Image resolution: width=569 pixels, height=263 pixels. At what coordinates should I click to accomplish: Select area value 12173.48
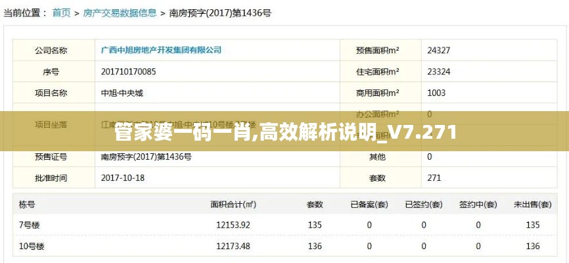coord(233,246)
